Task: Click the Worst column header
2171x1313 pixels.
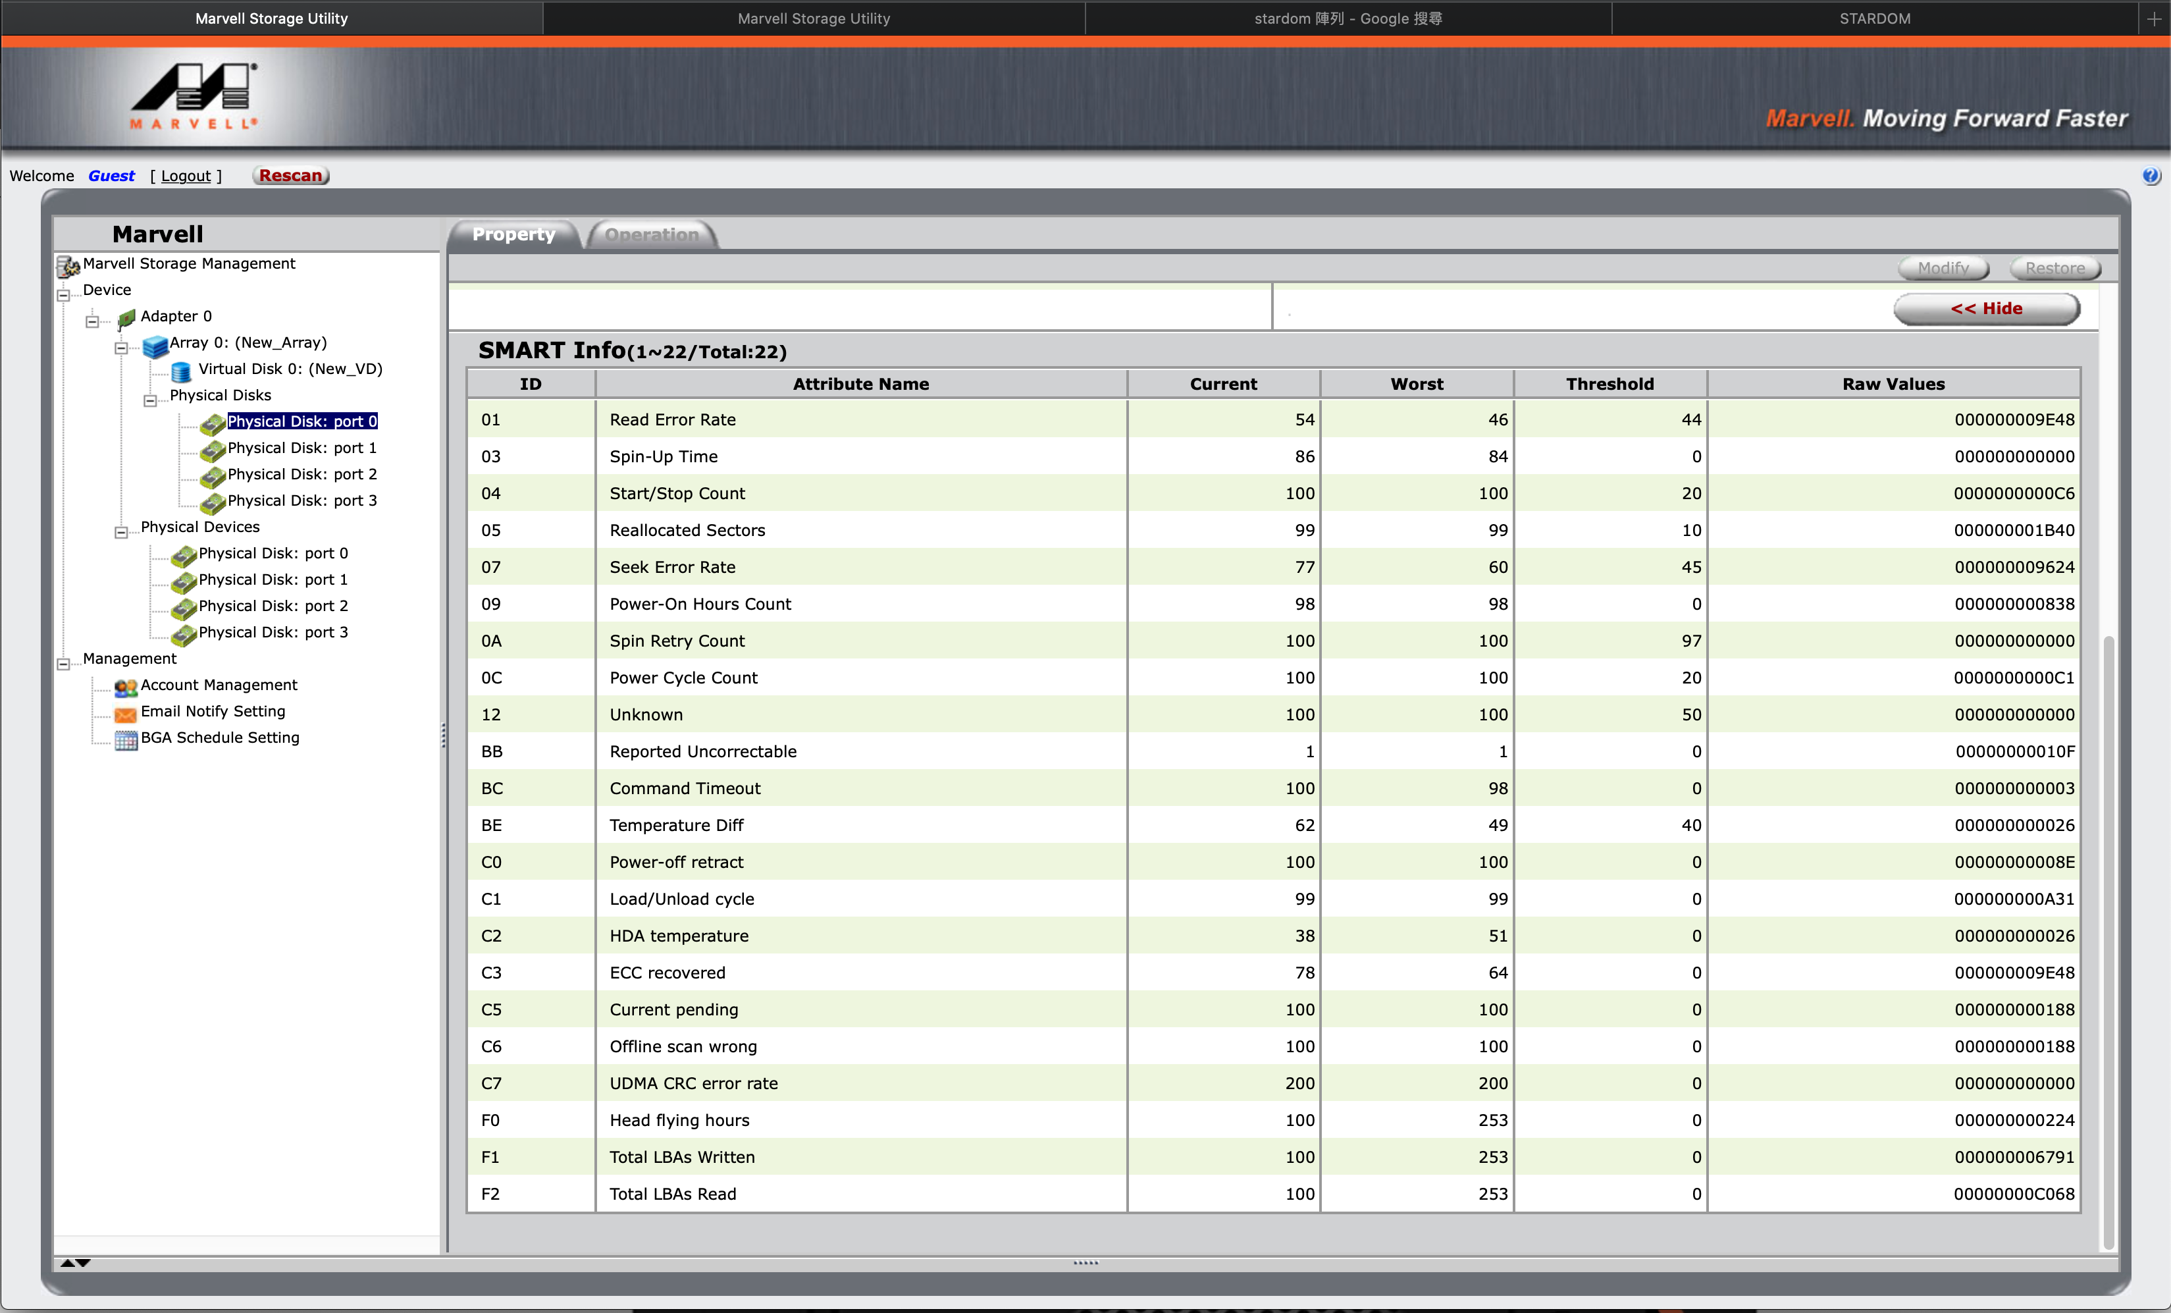Action: (1417, 384)
